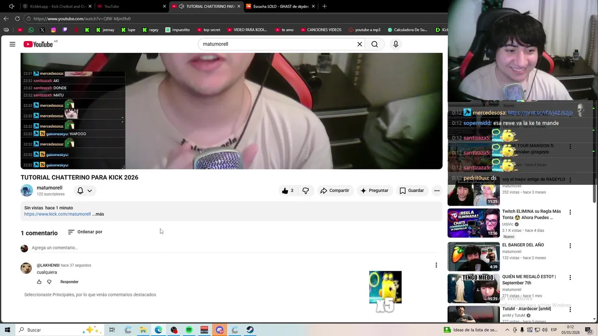Open the Windows Start menu
The width and height of the screenshot is (598, 336).
7,330
